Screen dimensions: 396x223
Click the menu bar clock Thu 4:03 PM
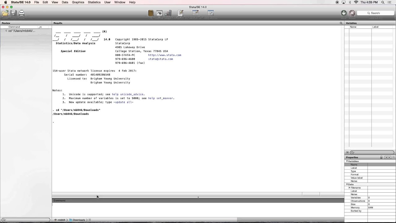pyautogui.click(x=369, y=2)
